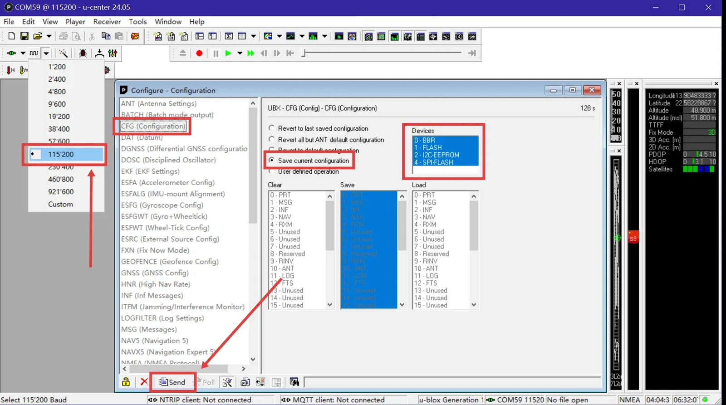Viewport: 726px width, 405px height.
Task: Click the Eject icon in player bar
Action: 183,53
